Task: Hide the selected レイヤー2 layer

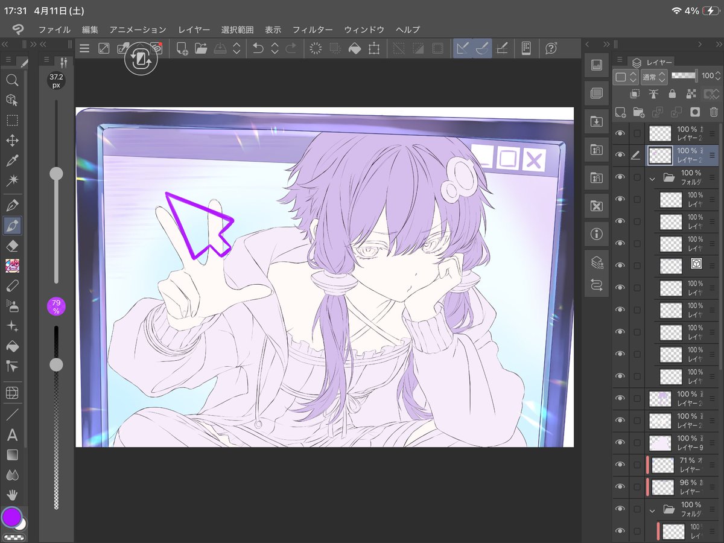Action: [x=620, y=154]
